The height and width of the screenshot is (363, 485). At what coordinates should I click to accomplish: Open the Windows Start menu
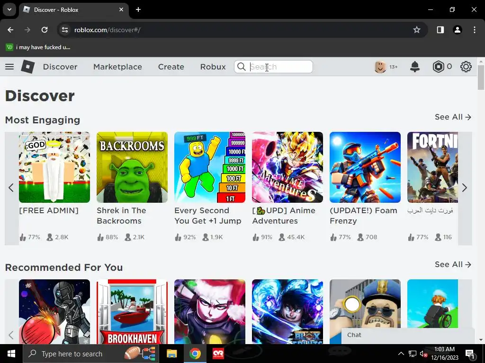tap(11, 354)
